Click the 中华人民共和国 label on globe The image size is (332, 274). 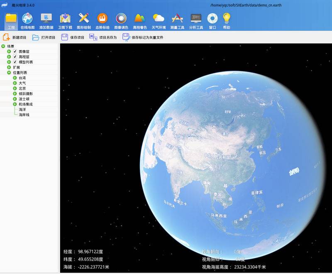(x=217, y=156)
